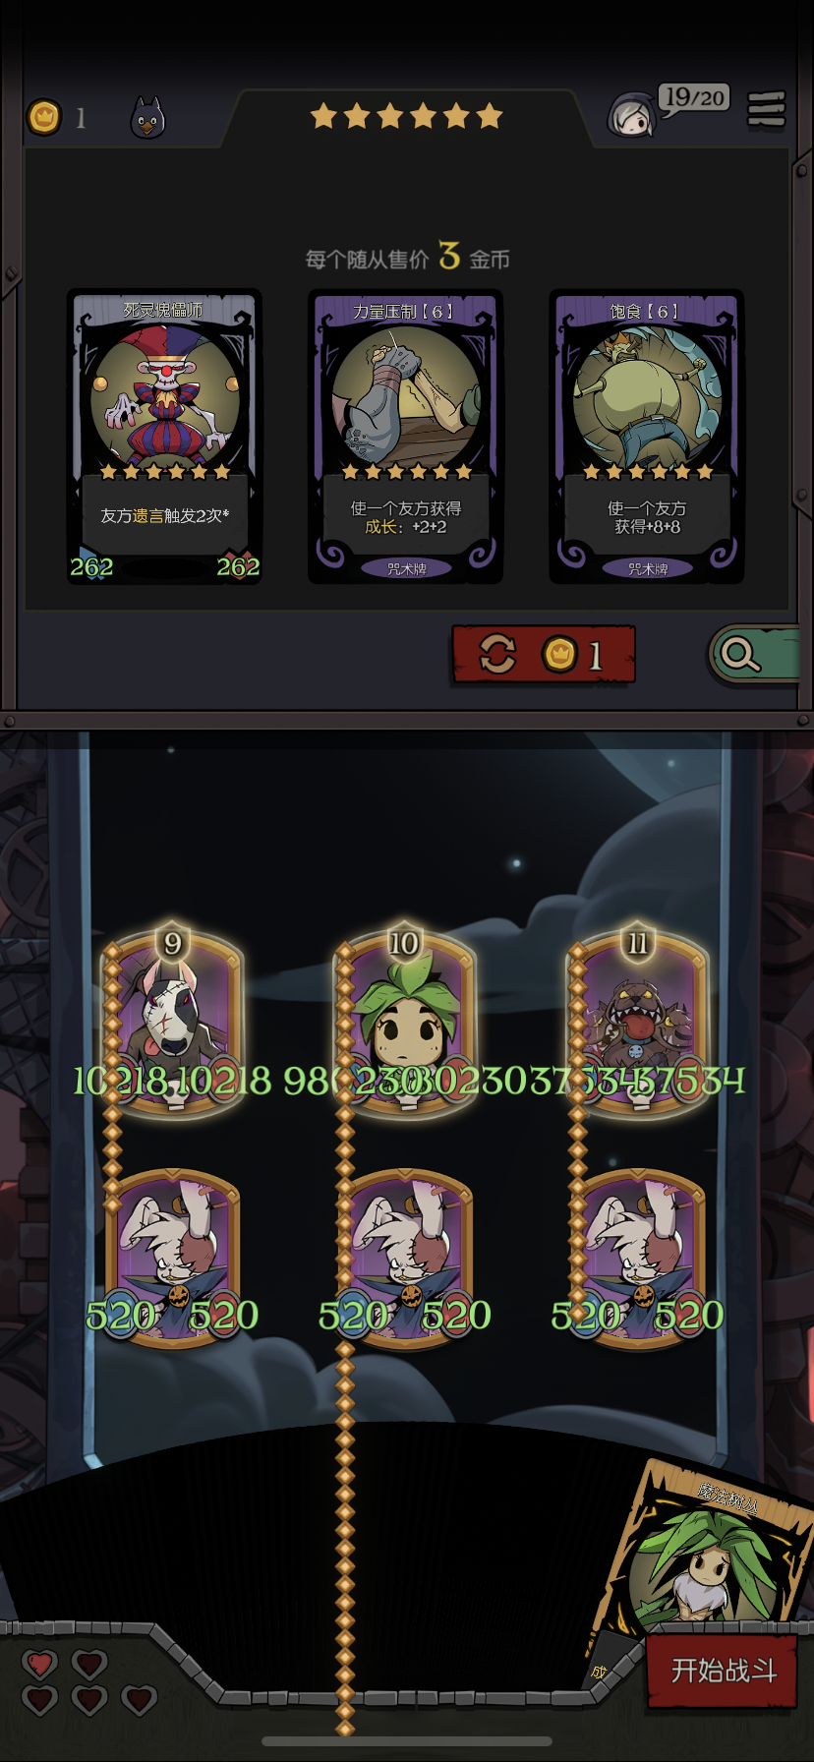Tap the black bird mascot icon

click(x=147, y=118)
